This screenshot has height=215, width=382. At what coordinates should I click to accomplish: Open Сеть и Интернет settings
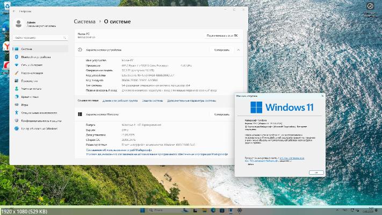pos(40,65)
